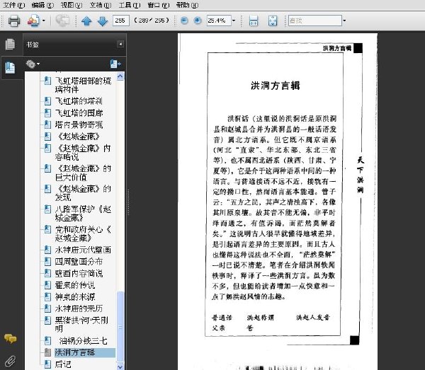Click the Print icon in toolbar

(x=14, y=21)
